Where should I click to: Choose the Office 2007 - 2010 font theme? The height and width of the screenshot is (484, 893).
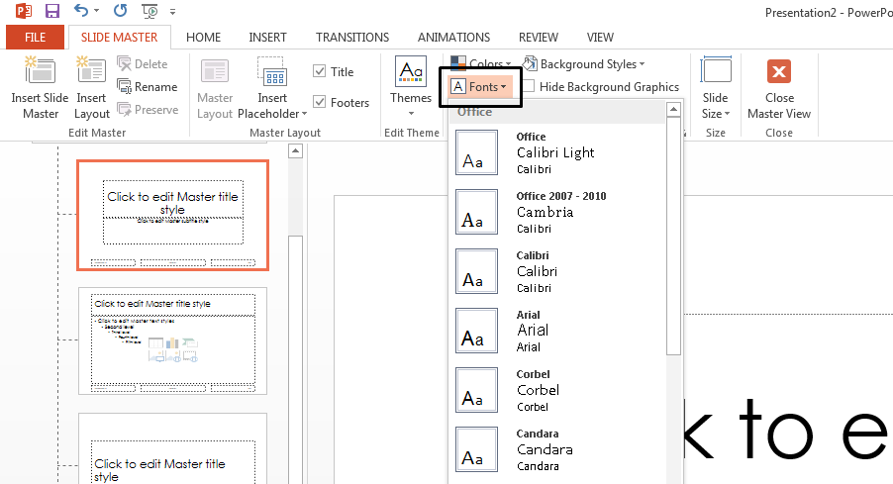(559, 212)
